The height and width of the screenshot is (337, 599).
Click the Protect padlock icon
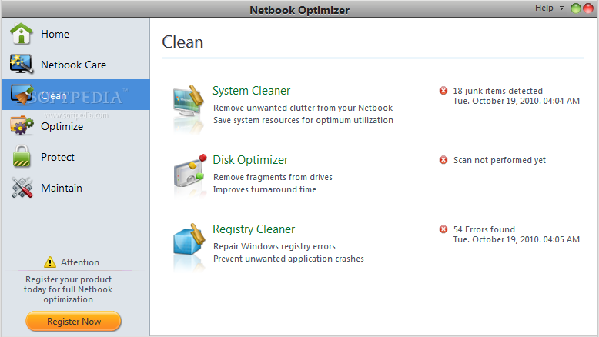point(22,156)
